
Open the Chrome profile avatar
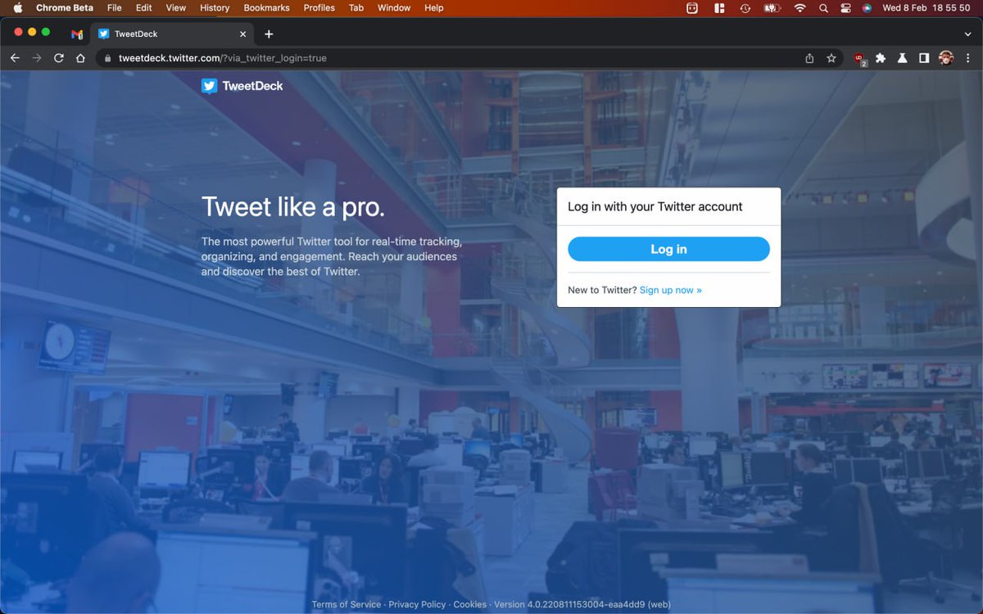click(x=946, y=58)
